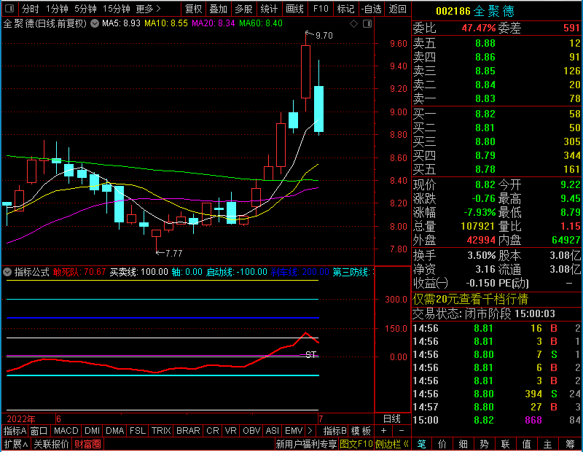Toggle the panel layout icon at top-left
The height and width of the screenshot is (452, 583).
pos(9,9)
